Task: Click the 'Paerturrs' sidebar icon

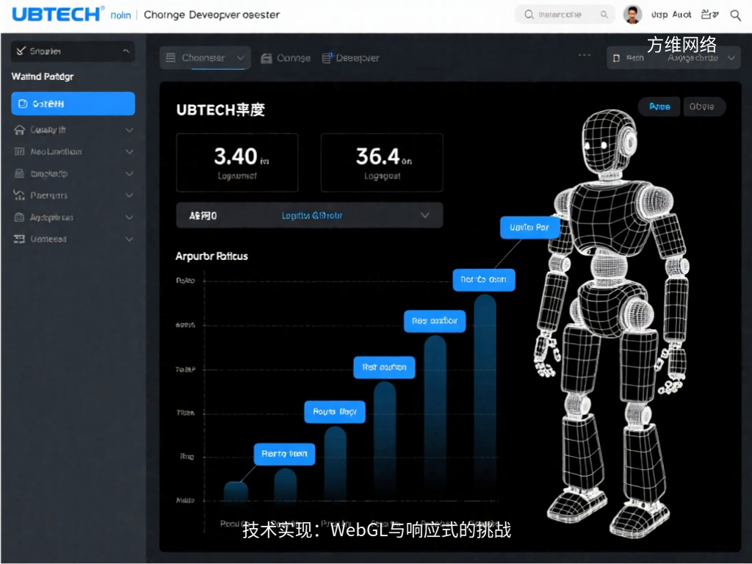Action: [19, 195]
